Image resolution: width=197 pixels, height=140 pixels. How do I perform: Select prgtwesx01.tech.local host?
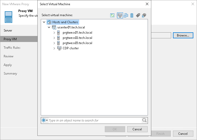click(77, 33)
